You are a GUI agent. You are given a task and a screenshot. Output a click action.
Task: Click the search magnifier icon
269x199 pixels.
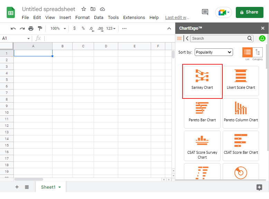250,38
